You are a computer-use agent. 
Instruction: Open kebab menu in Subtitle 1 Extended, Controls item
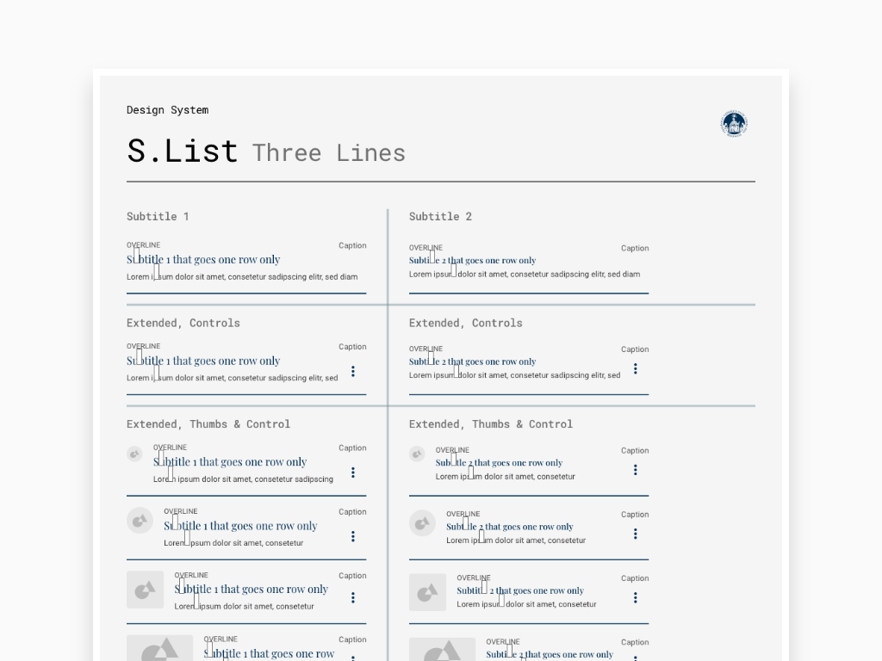click(x=353, y=371)
